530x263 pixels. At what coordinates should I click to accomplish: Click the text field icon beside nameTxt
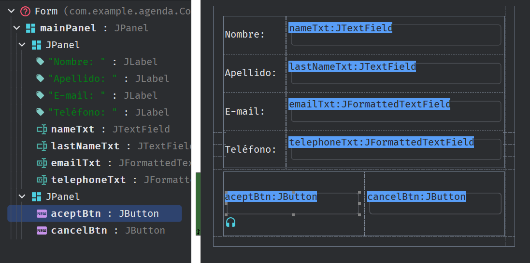click(x=42, y=129)
